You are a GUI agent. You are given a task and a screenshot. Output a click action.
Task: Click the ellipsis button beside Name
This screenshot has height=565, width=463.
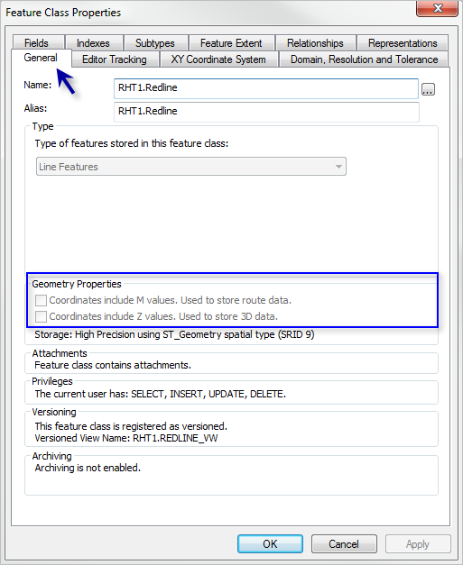click(x=428, y=89)
